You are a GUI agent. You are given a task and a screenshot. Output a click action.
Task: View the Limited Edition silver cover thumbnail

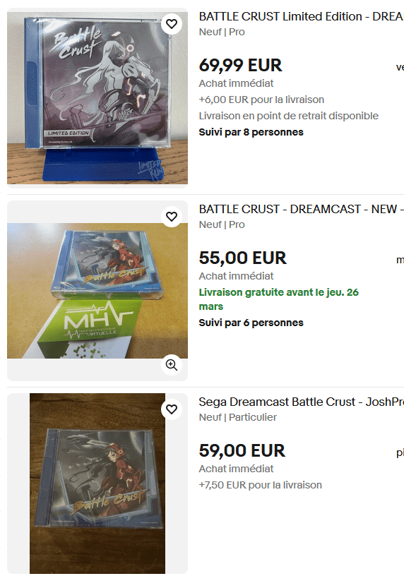[97, 98]
